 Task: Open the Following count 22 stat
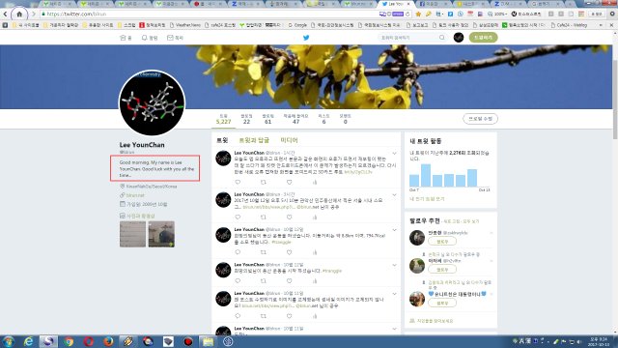coord(246,119)
